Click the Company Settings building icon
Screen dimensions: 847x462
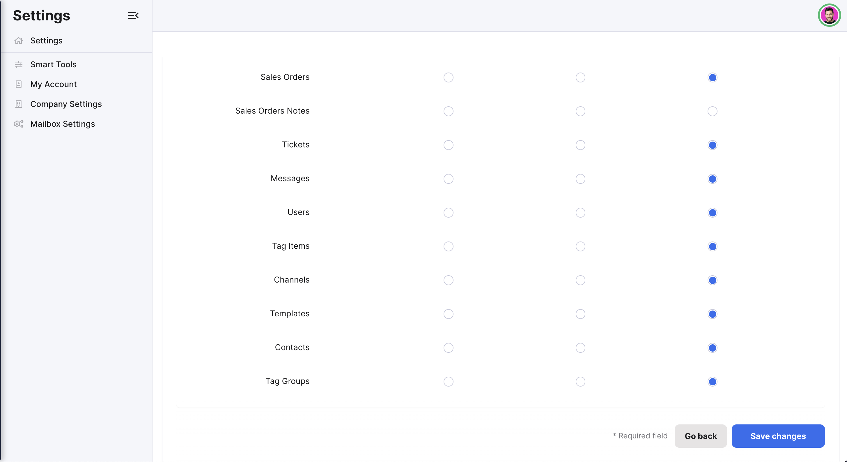19,104
